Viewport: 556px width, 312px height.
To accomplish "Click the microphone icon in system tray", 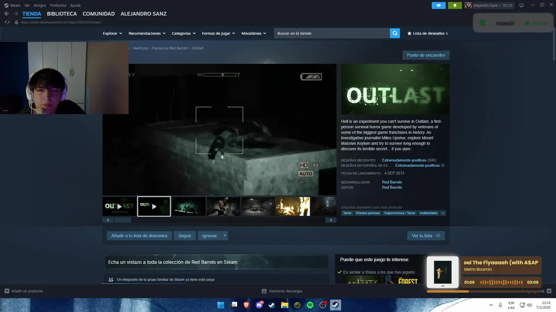I will pyautogui.click(x=500, y=305).
